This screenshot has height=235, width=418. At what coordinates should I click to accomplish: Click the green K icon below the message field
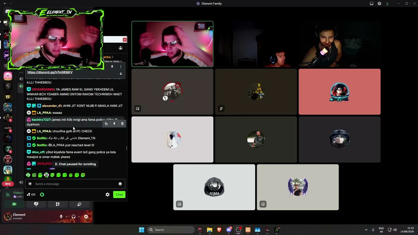click(42, 195)
